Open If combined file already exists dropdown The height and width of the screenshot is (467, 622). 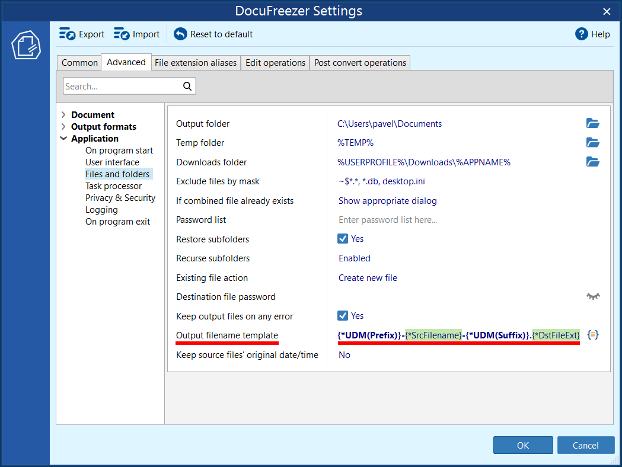[388, 200]
